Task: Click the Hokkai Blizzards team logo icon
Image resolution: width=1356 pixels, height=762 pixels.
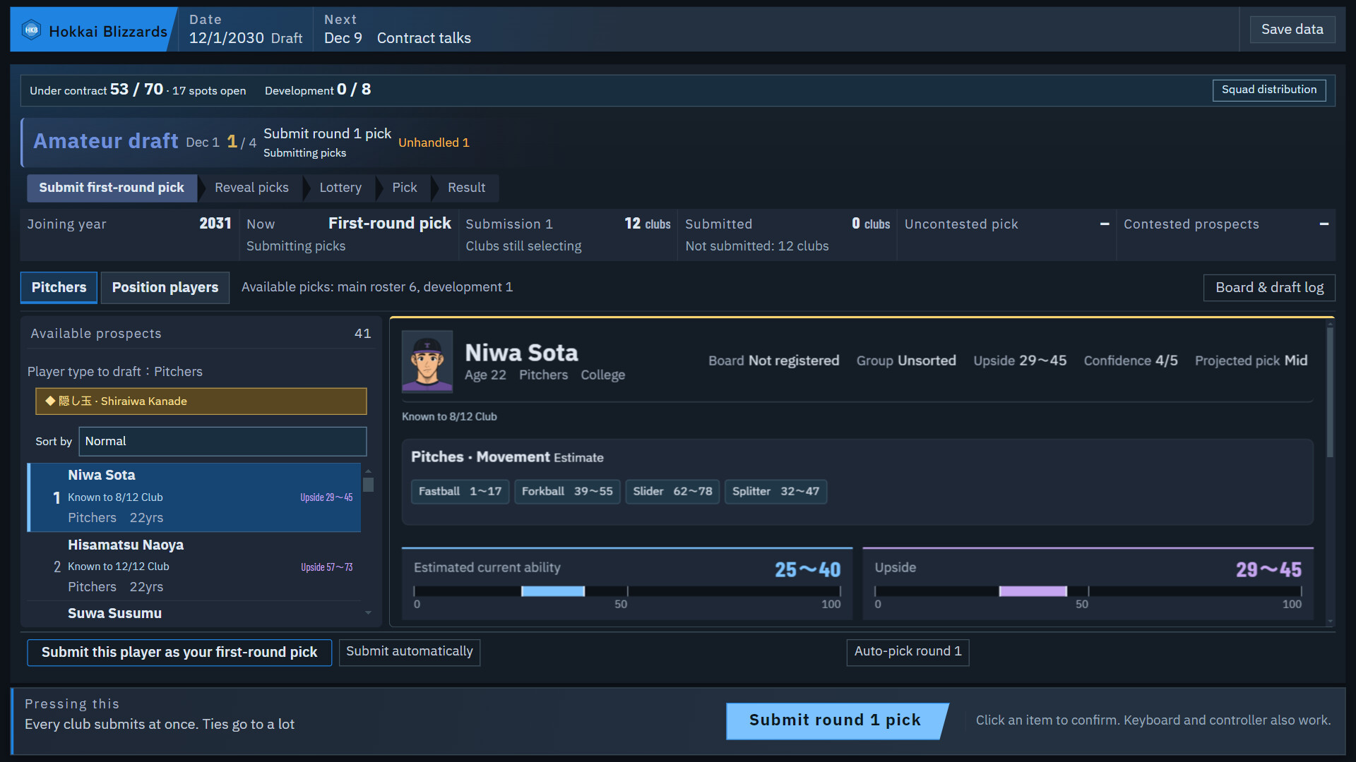Action: pos(31,30)
